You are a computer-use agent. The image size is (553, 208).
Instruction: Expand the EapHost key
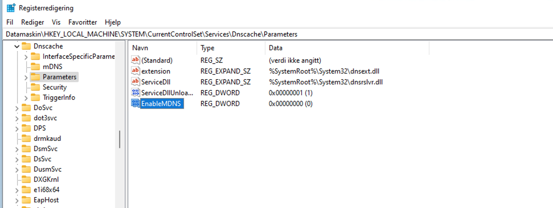[17, 201]
